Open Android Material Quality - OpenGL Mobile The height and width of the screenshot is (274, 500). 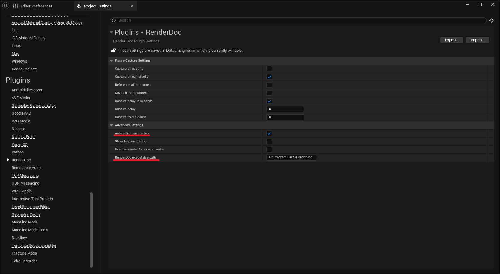(47, 22)
